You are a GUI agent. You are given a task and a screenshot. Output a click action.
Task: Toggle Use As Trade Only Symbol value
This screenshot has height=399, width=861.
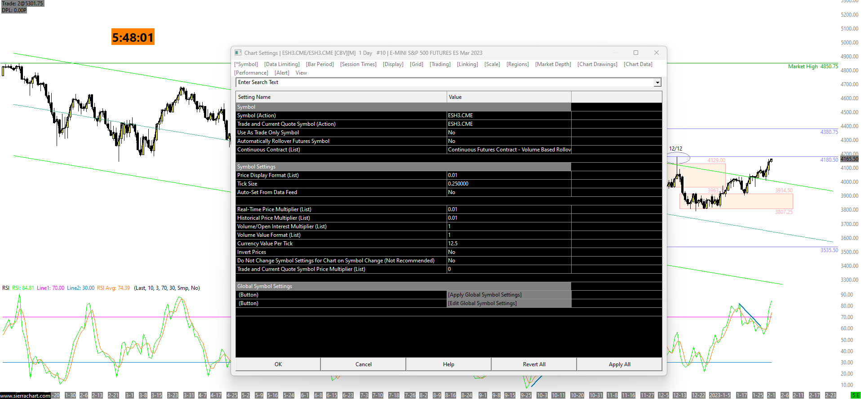pos(509,133)
